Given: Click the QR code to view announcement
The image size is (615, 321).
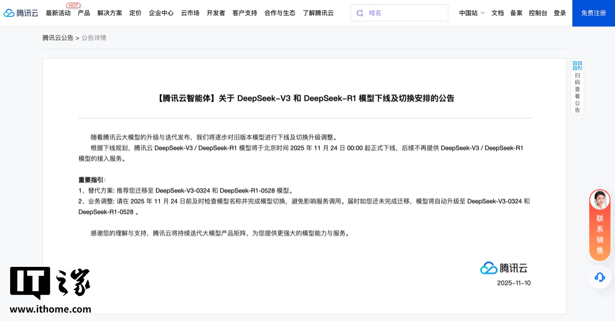Looking at the screenshot, I should 577,65.
